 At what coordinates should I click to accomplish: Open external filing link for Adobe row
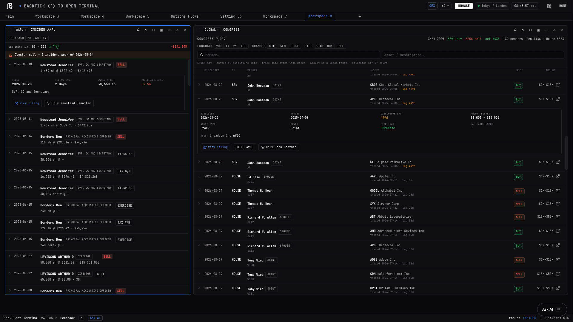[x=558, y=260]
